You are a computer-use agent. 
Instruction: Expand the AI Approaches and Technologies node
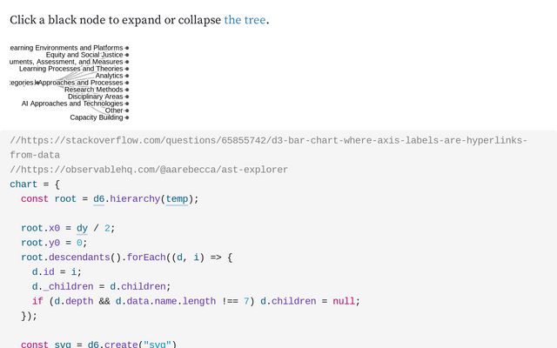127,104
